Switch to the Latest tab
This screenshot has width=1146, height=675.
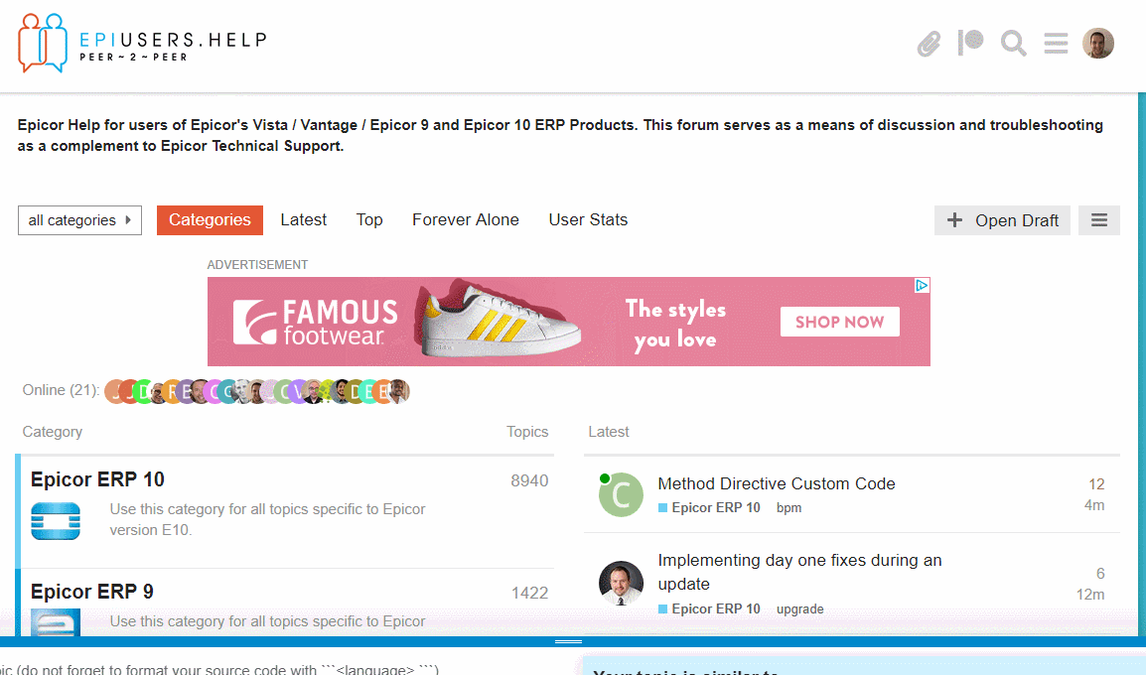(x=303, y=220)
